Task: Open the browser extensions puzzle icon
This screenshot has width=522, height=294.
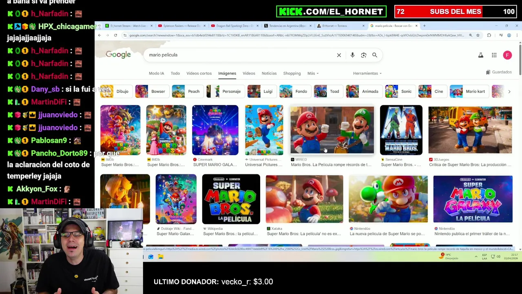Action: (x=489, y=36)
